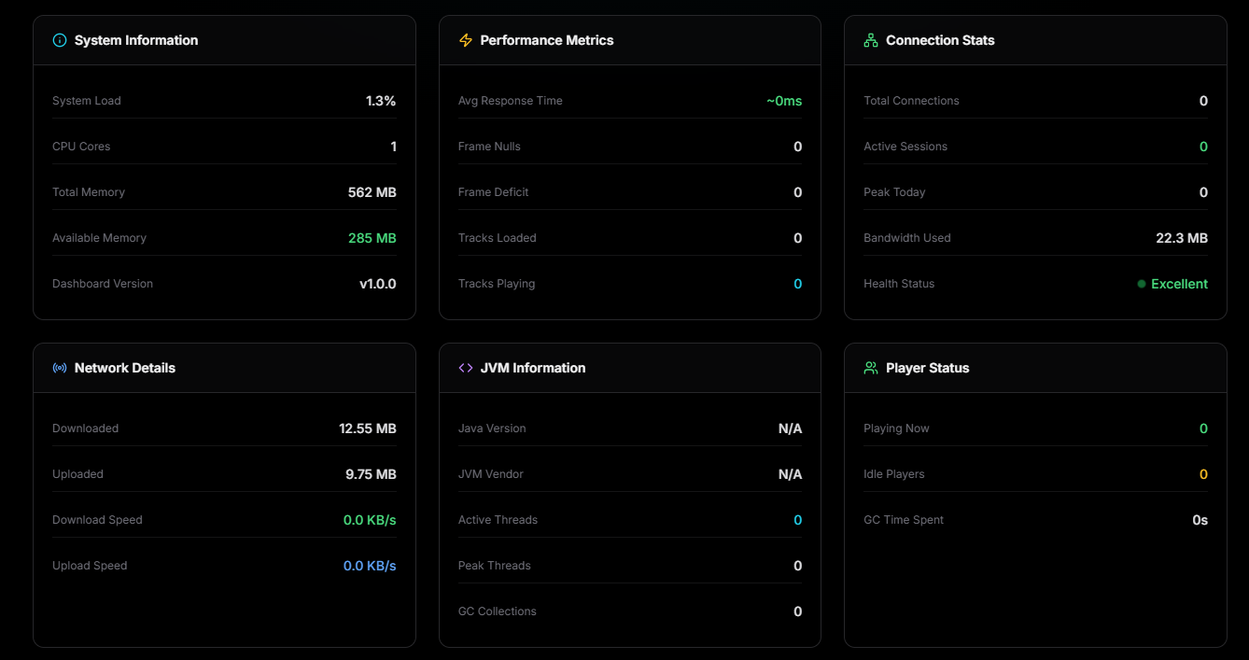This screenshot has height=660, width=1249.
Task: Click the Upload Speed 0.0 KB/s value
Action: pos(370,566)
